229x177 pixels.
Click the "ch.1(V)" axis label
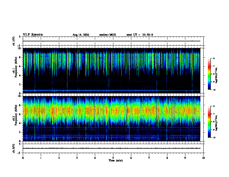(14, 41)
